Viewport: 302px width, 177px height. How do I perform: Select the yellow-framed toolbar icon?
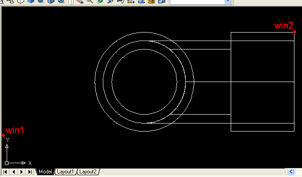pos(151,1)
